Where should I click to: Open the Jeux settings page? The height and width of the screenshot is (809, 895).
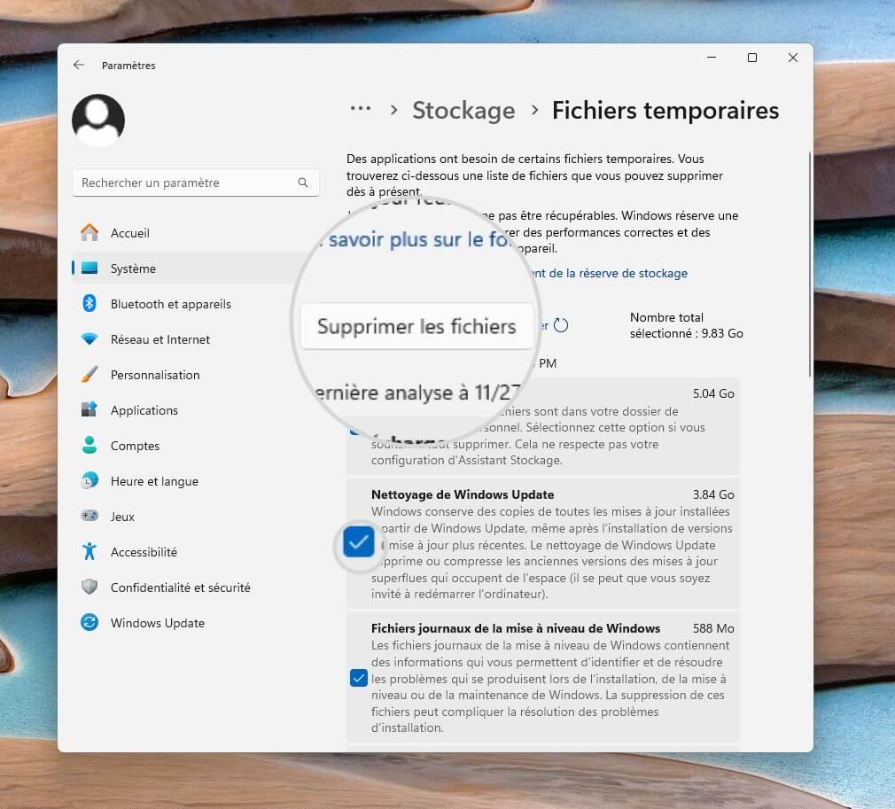[195, 516]
